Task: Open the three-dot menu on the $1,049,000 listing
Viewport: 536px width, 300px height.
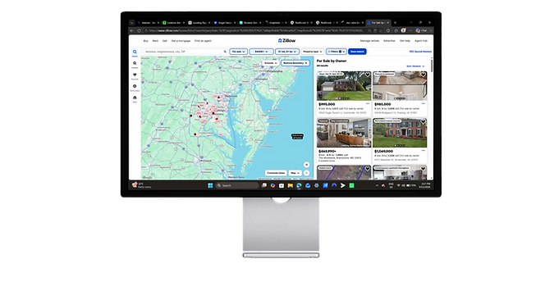Action: (424, 151)
